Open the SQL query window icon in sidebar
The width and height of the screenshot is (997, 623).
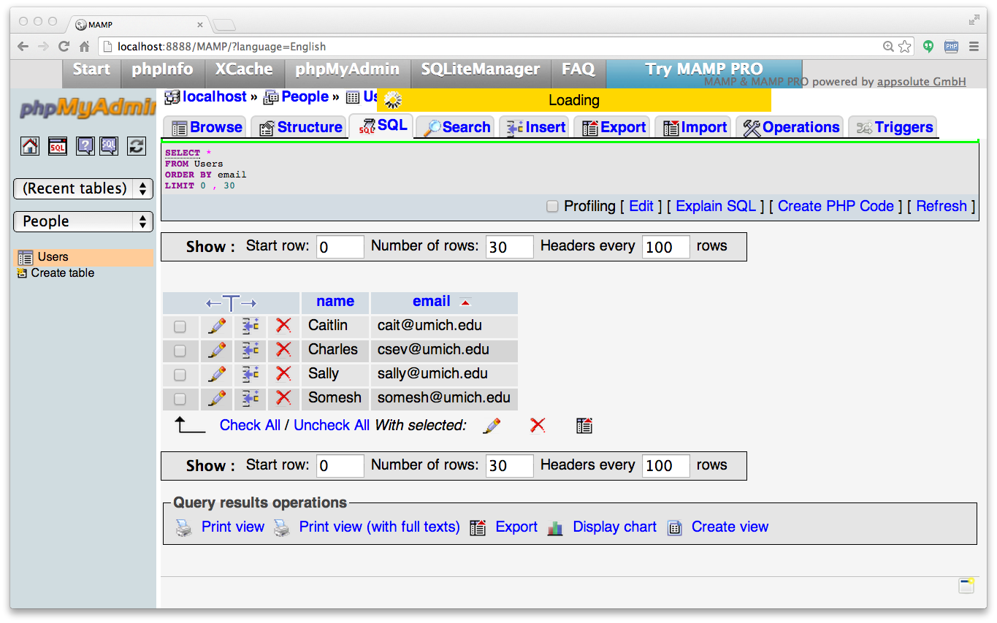58,146
